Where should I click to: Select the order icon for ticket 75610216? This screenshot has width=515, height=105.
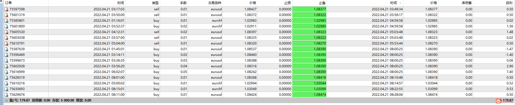(x=6, y=83)
